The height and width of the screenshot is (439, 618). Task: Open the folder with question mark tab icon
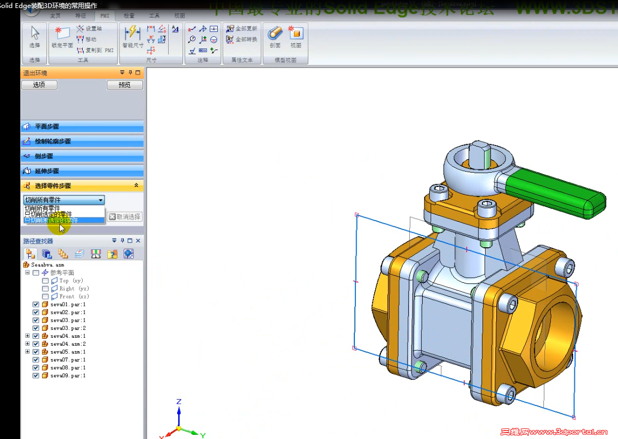click(x=112, y=254)
